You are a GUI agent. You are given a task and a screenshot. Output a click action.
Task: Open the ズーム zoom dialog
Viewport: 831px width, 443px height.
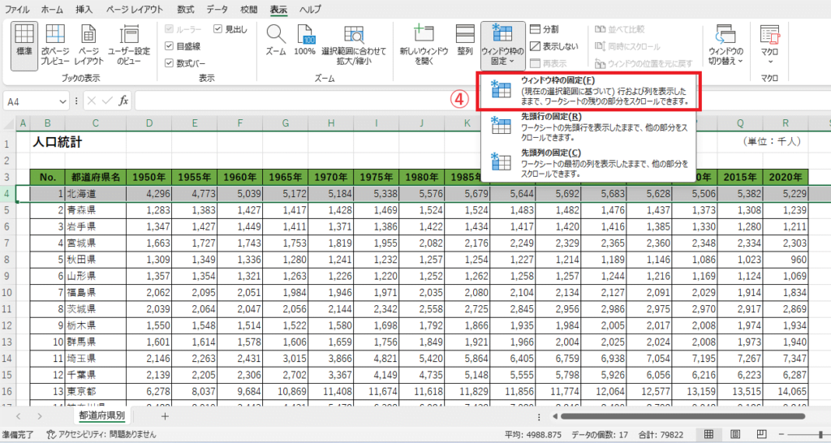coord(276,41)
